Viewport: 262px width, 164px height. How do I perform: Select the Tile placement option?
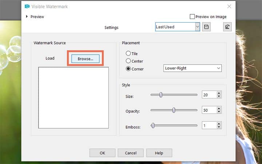coord(128,53)
